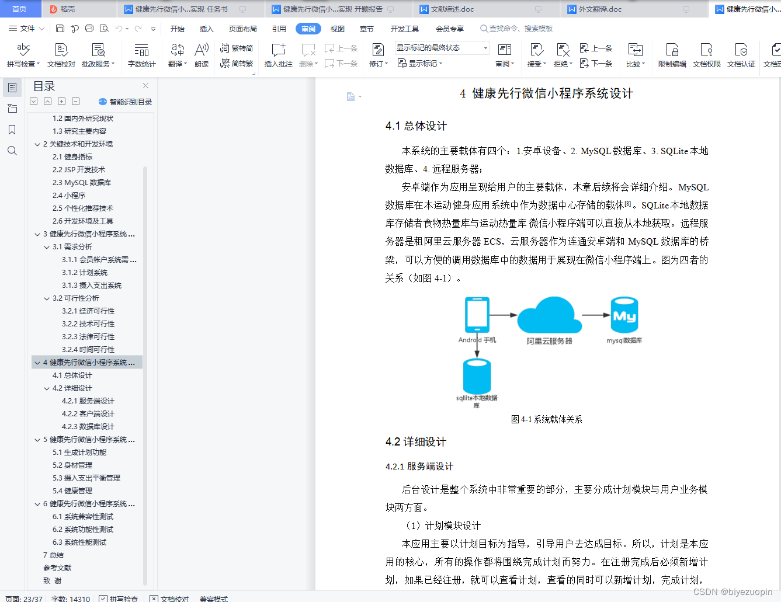This screenshot has height=602, width=781.
Task: Collapse outline section 2 关键技术和开发环境
Action: coord(37,144)
